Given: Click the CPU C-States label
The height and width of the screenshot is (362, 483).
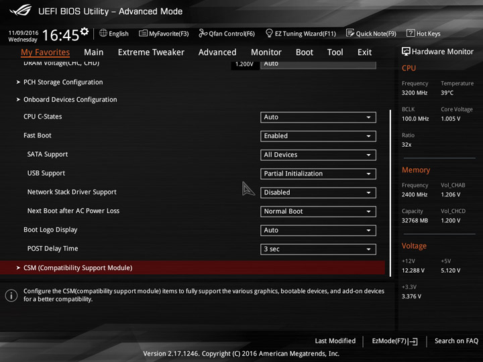Looking at the screenshot, I should pyautogui.click(x=42, y=117).
